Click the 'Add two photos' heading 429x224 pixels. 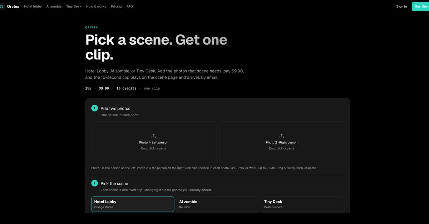tap(115, 108)
